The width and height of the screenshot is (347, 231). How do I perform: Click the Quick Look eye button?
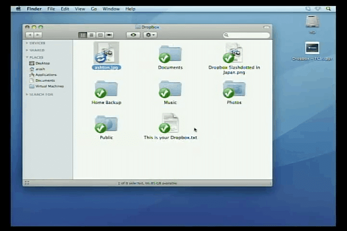point(133,35)
